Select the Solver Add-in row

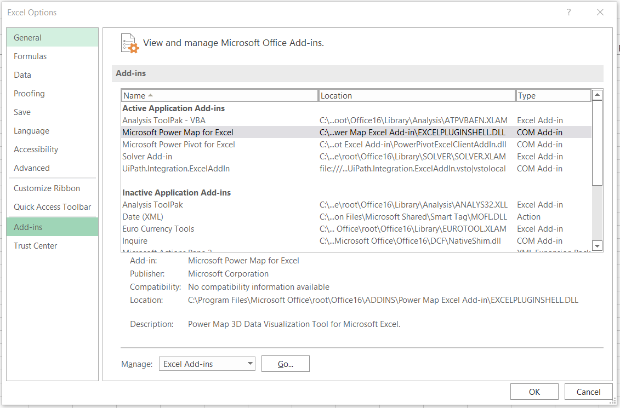pos(147,157)
